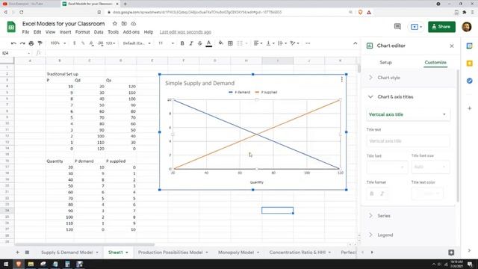Expand the Legend section
Viewport: 478px width, 269px height.
(x=409, y=235)
